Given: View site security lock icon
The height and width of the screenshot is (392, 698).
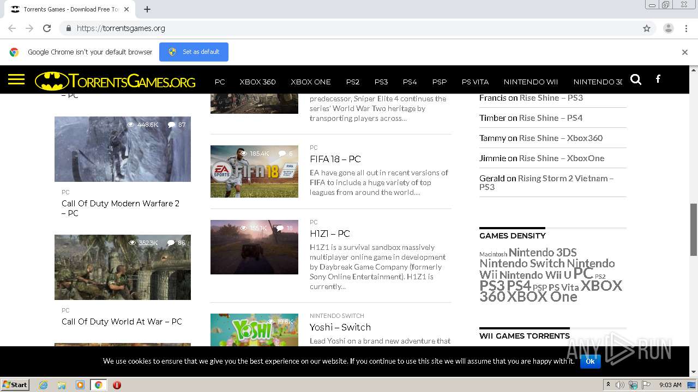Looking at the screenshot, I should (x=68, y=28).
